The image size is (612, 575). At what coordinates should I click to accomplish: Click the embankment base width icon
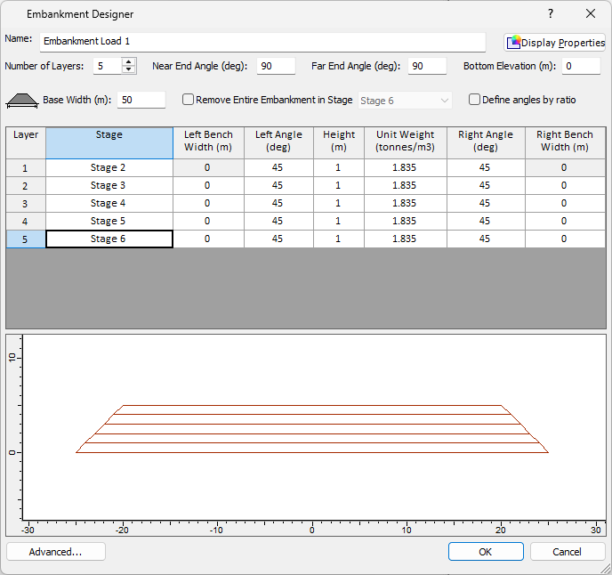pyautogui.click(x=22, y=101)
